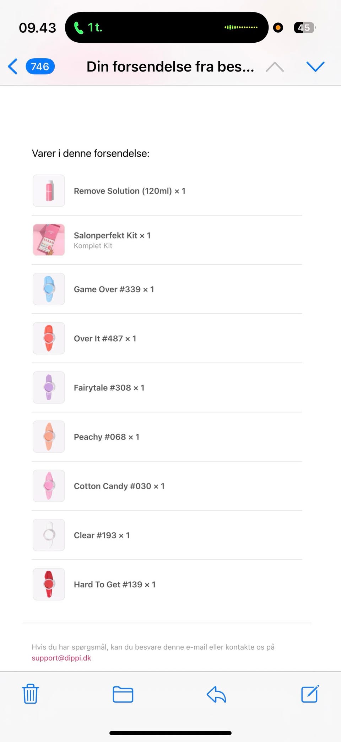The image size is (341, 742).
Task: Tap the trash icon to delete email
Action: (x=31, y=694)
